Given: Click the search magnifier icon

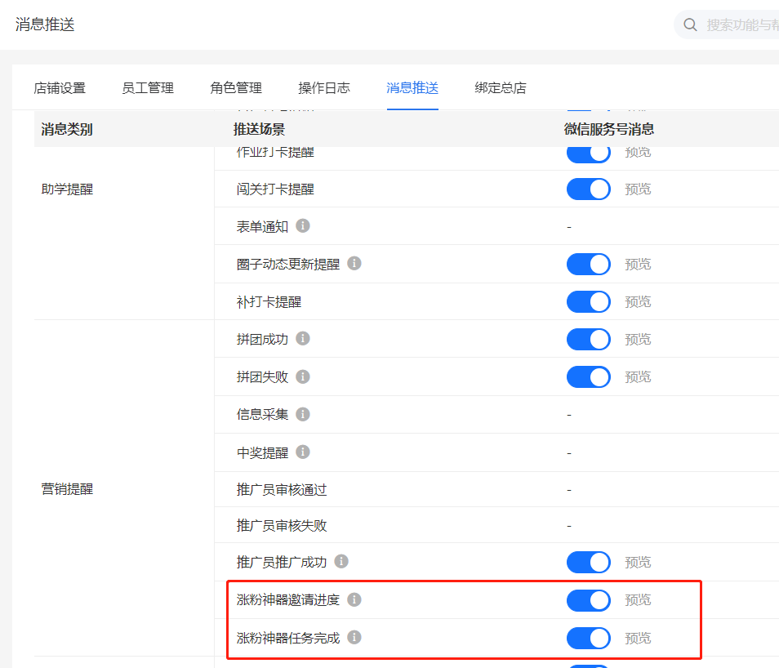Looking at the screenshot, I should click(x=690, y=24).
